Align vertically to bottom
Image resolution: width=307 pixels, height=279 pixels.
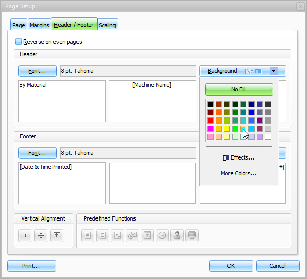point(25,235)
